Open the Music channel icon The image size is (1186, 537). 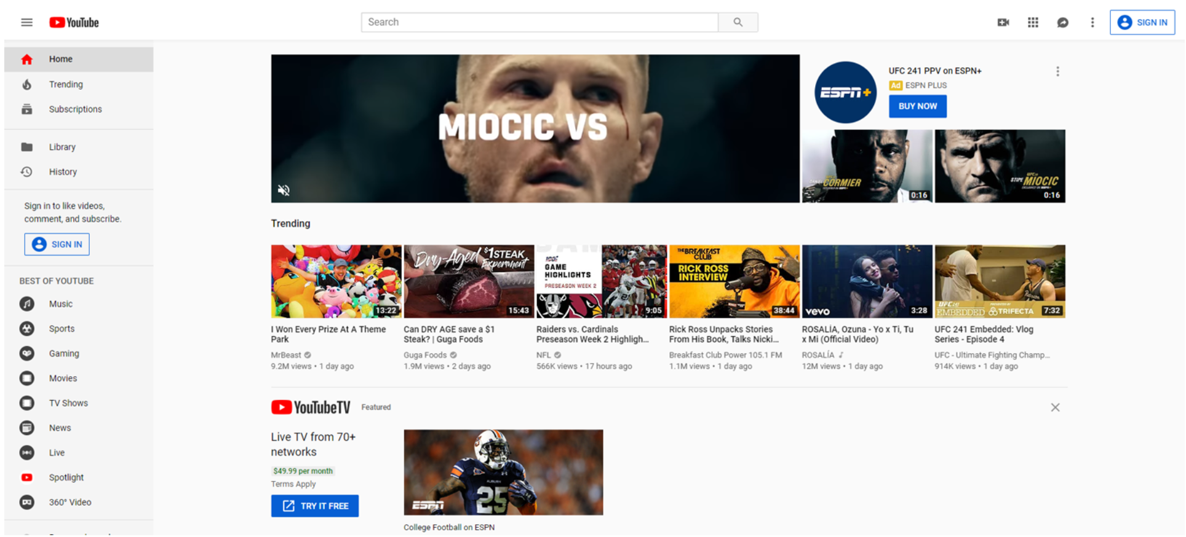(26, 304)
